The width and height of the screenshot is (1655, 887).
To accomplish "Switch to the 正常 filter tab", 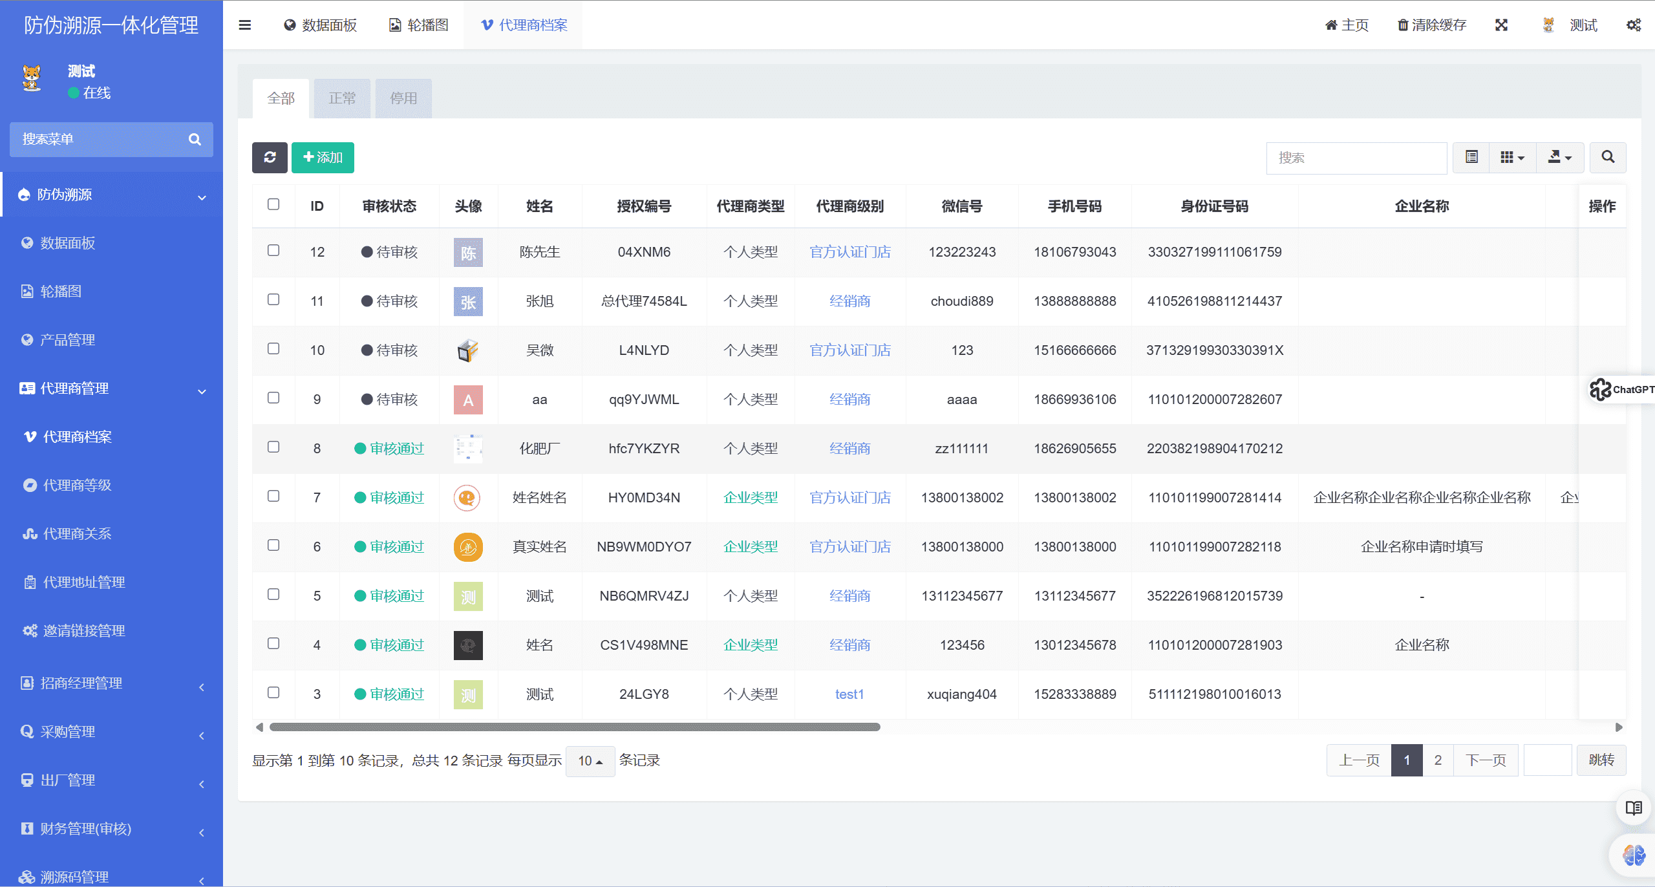I will click(x=342, y=98).
